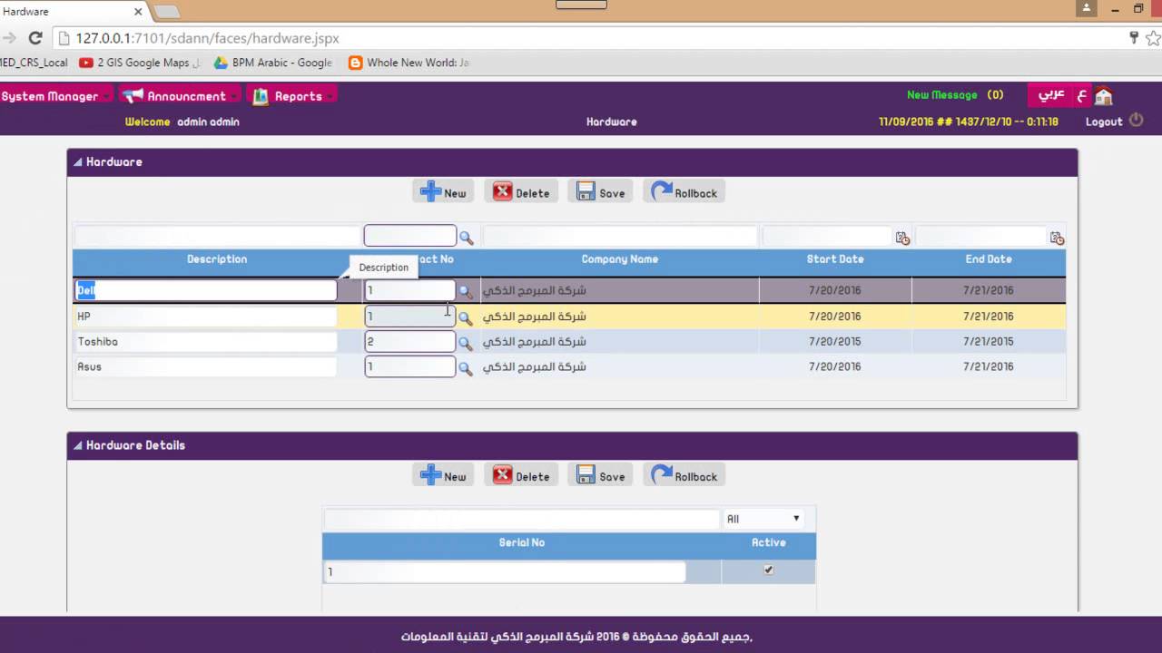Click the Rollback button in Hardware panel

coord(684,192)
